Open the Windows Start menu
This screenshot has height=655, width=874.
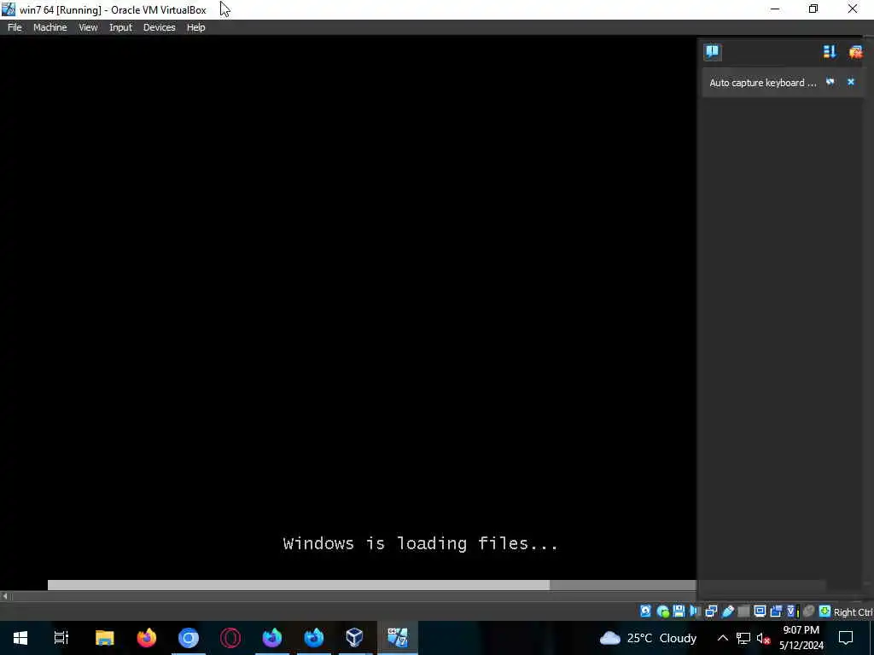(20, 637)
